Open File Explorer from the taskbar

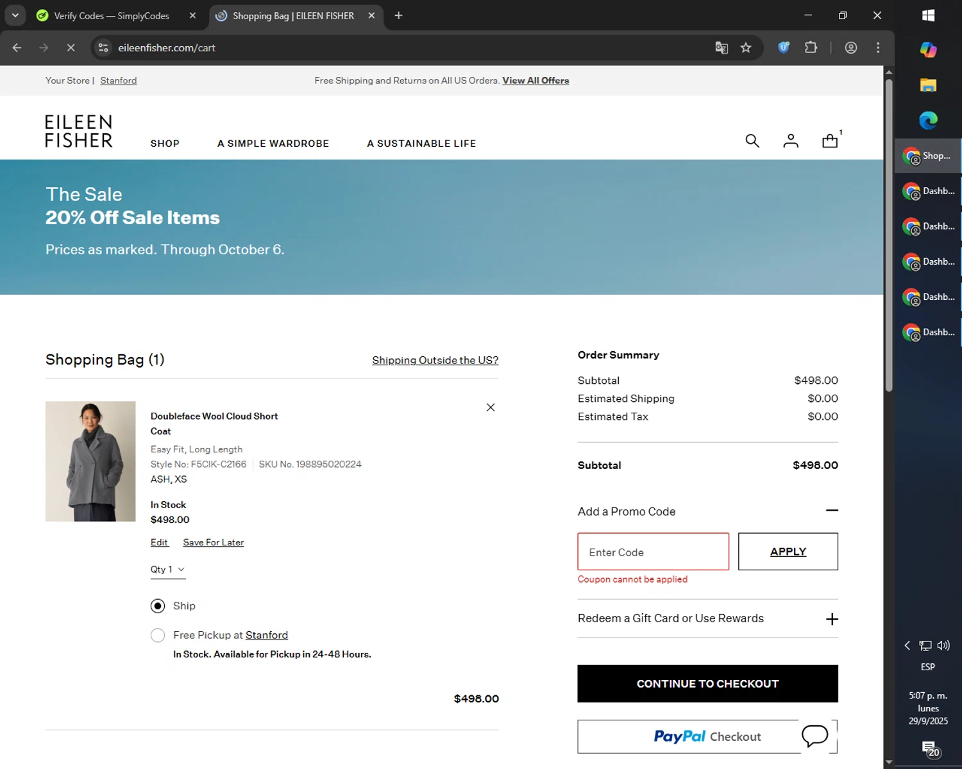coord(928,85)
